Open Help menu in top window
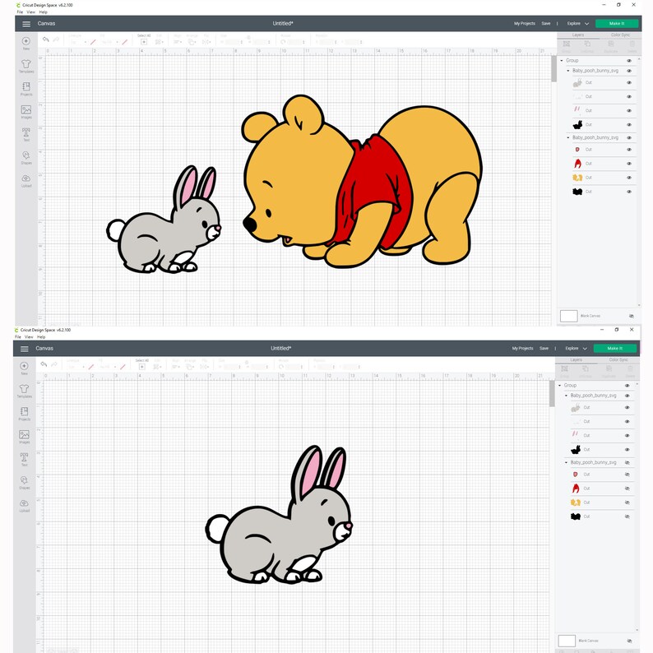Viewport: 653px width, 653px height. (44, 12)
